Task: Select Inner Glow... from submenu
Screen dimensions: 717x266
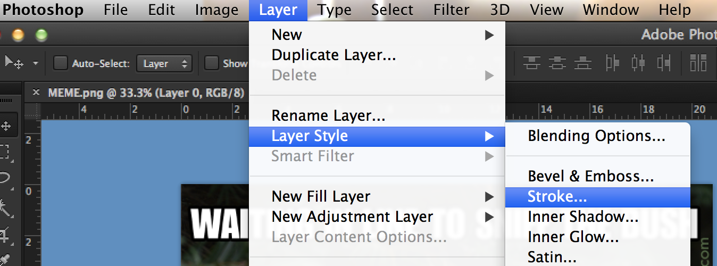Action: click(x=597, y=237)
